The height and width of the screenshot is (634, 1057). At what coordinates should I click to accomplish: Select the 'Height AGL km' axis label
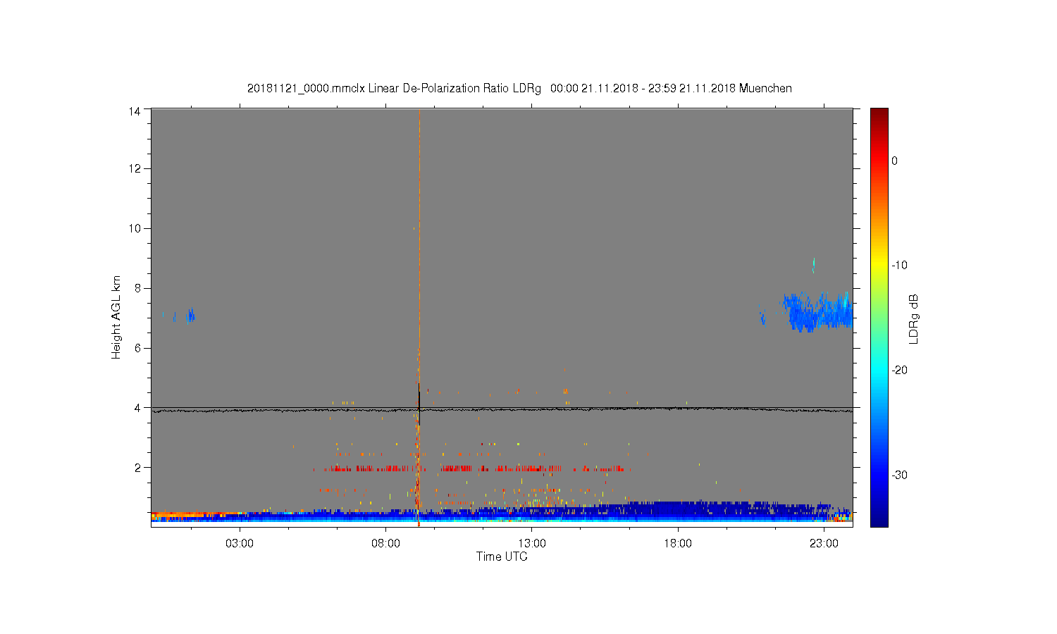click(x=116, y=317)
